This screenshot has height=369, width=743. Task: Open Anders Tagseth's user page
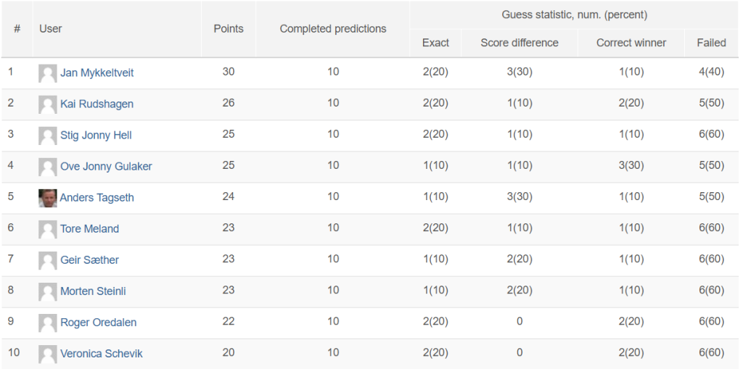click(97, 198)
